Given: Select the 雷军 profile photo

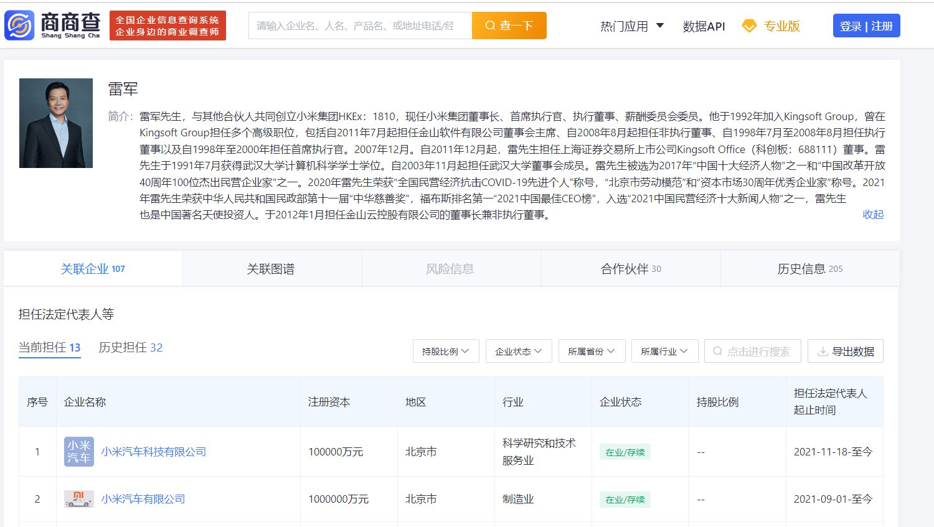Looking at the screenshot, I should coord(56,123).
